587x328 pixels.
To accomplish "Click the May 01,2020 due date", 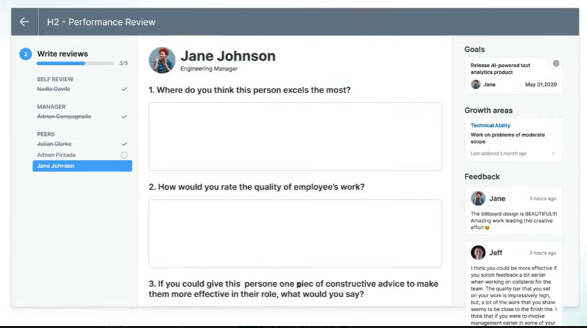I will [x=541, y=85].
